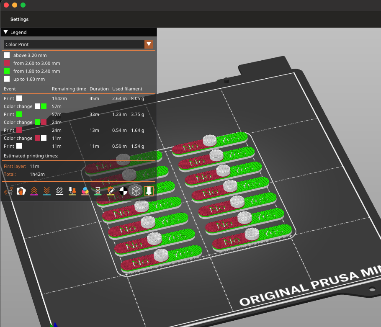The image size is (381, 327).
Task: Toggle Pause prints hourglass icon
Action: tap(98, 191)
